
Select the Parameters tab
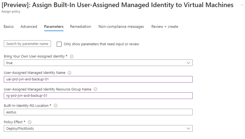tap(54, 27)
